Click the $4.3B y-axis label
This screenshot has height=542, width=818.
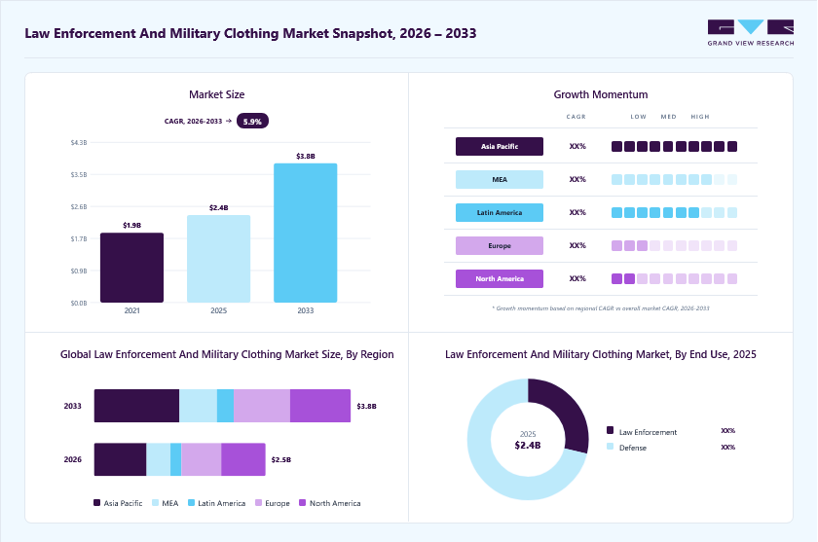coord(79,142)
